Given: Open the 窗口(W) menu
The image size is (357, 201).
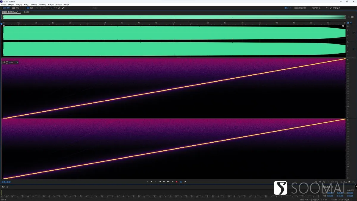Looking at the screenshot, I should tap(59, 4).
